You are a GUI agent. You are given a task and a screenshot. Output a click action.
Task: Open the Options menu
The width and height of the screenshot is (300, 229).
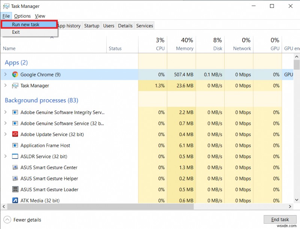pyautogui.click(x=22, y=16)
